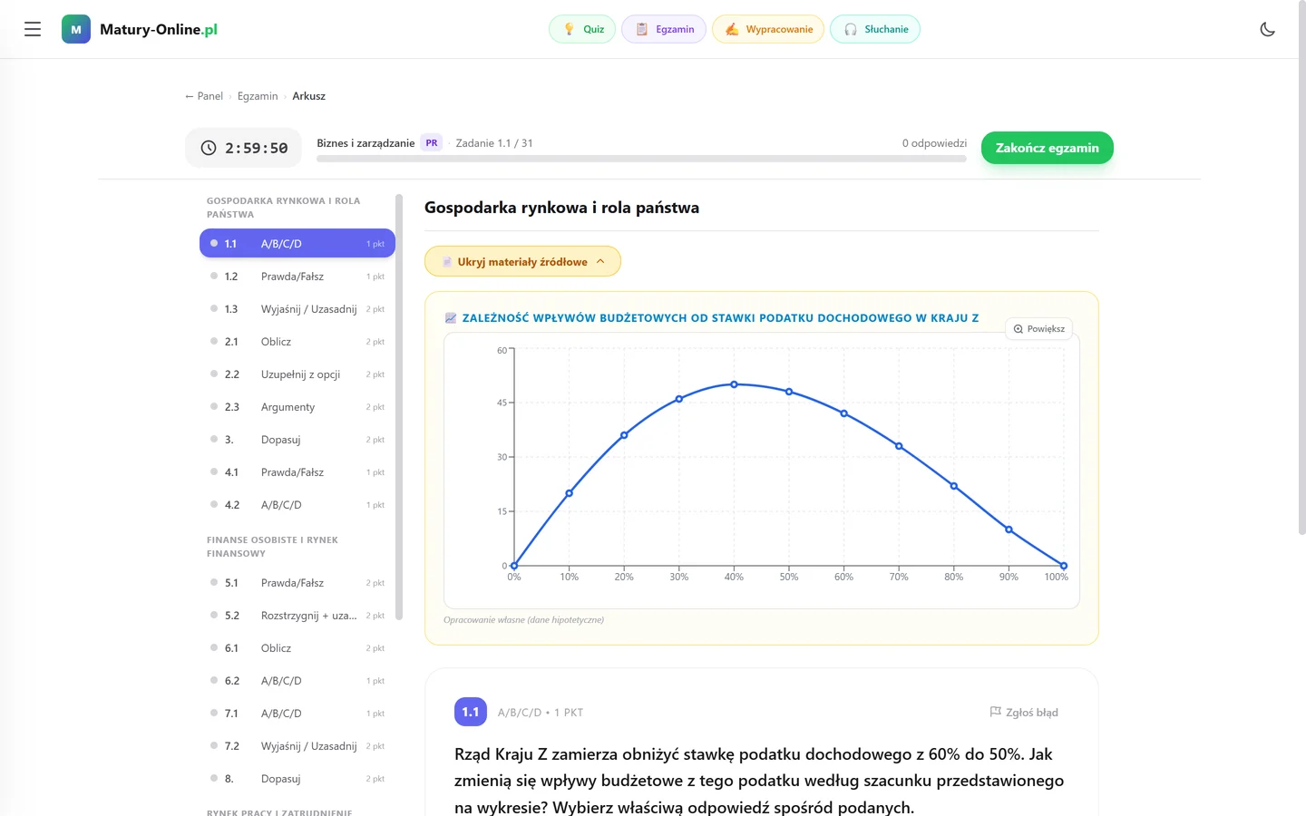Image resolution: width=1306 pixels, height=816 pixels.
Task: Click the Matury-Online.pl logo icon
Action: coord(76,29)
